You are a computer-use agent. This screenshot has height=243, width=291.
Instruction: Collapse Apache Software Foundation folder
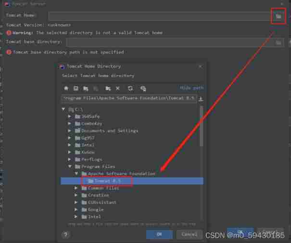(76, 174)
